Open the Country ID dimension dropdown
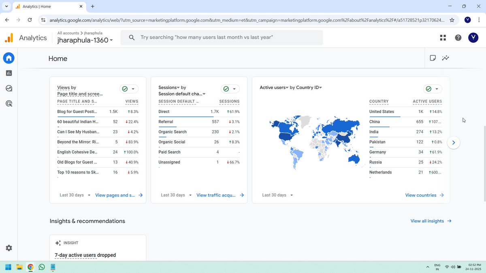Screen dimensions: 486x273 pos(309,87)
